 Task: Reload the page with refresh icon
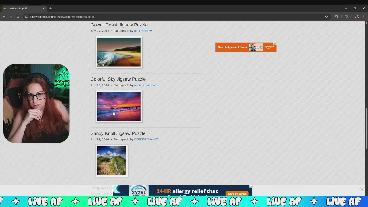[18, 17]
